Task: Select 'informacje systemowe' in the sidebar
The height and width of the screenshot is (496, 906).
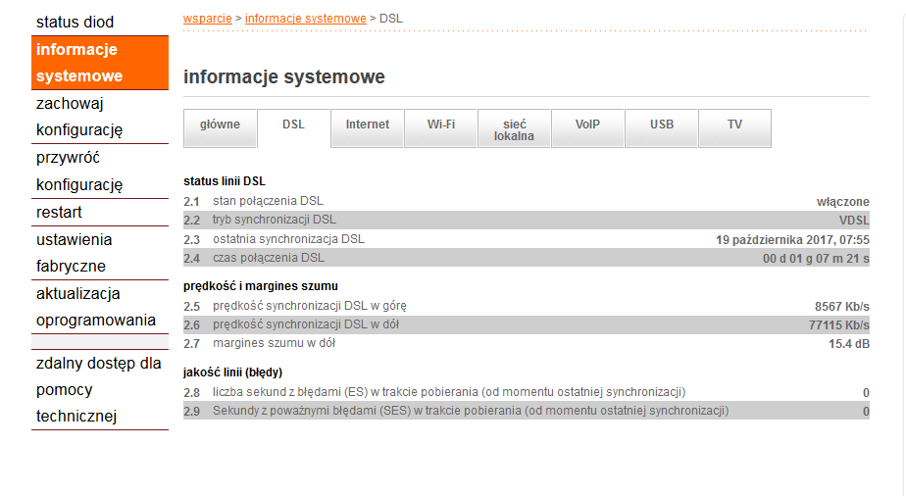Action: (79, 63)
